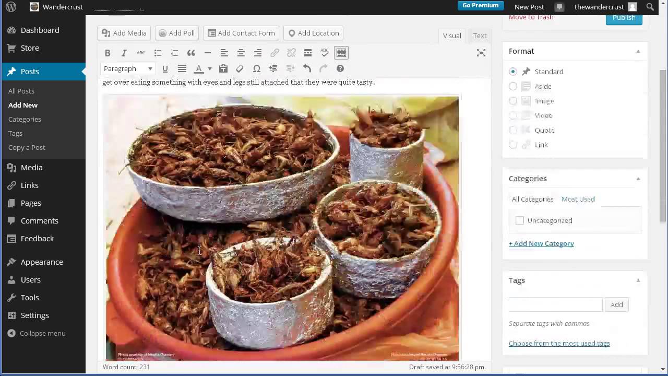Screen dimensions: 668x376
Task: Enter distraction-free fullscreen writing mode
Action: (x=481, y=53)
